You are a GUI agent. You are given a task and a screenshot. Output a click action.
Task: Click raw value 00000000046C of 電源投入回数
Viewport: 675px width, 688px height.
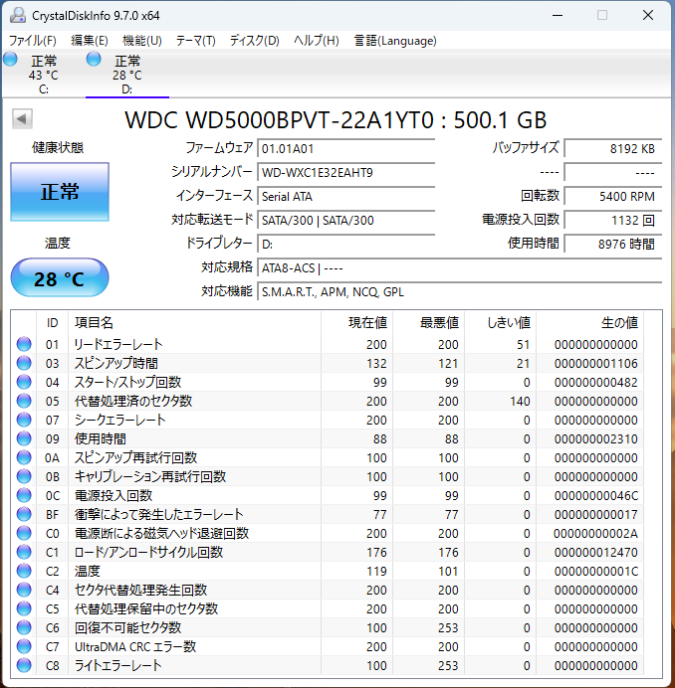(x=596, y=496)
